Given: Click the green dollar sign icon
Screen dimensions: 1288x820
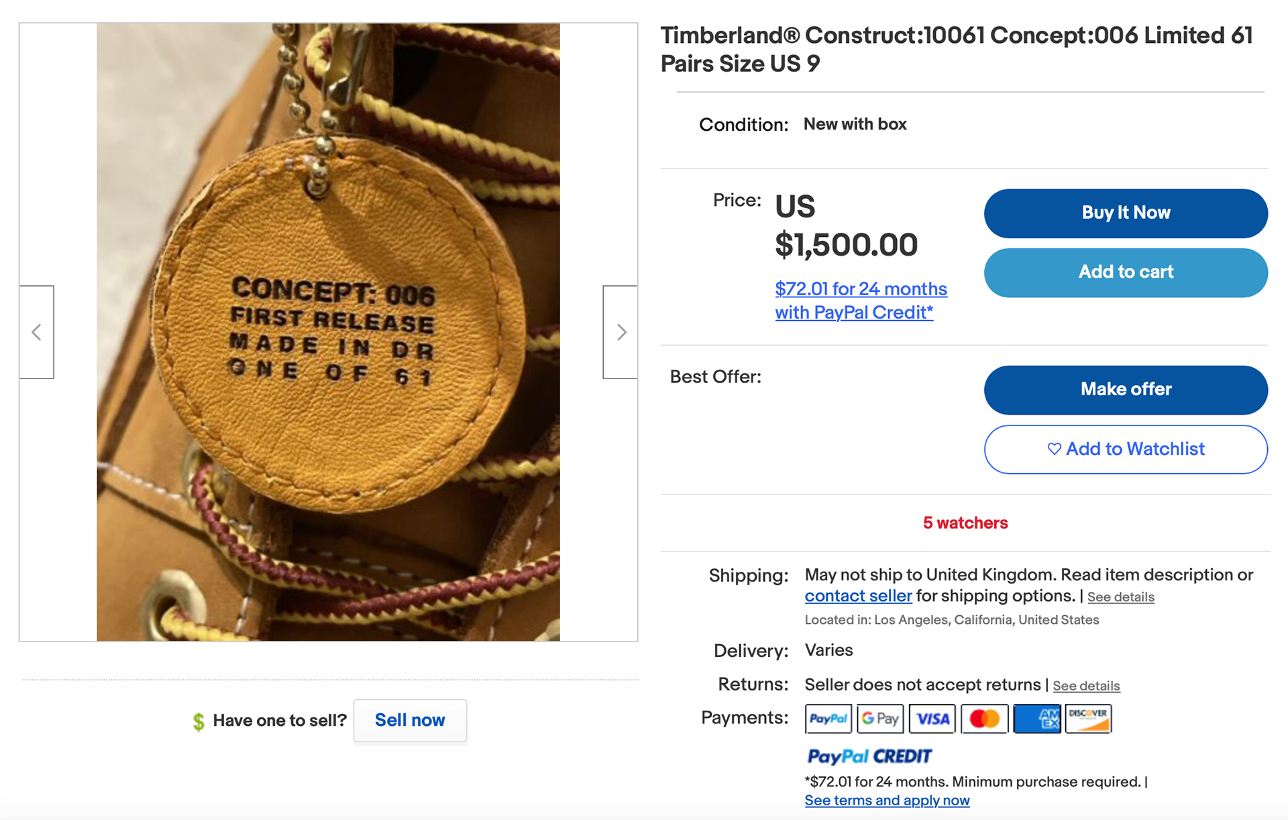Looking at the screenshot, I should (x=199, y=721).
